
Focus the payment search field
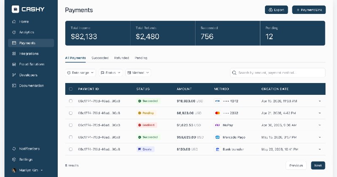[278, 72]
